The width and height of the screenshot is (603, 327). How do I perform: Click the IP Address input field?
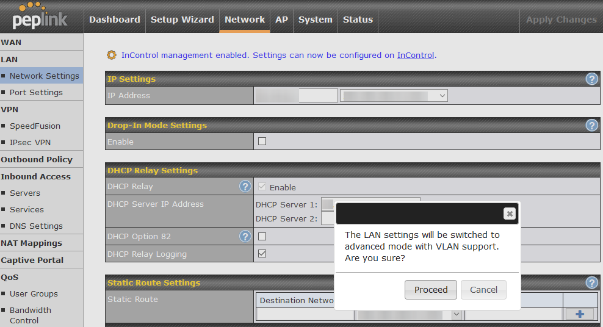coord(297,96)
